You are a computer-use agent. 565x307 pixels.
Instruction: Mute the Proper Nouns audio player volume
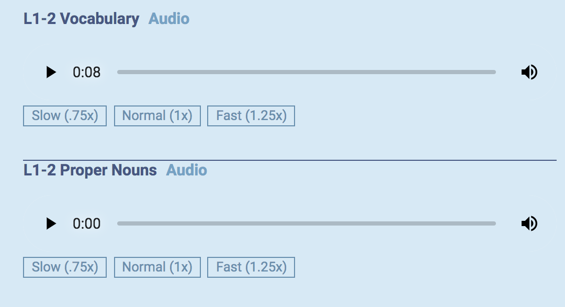529,223
